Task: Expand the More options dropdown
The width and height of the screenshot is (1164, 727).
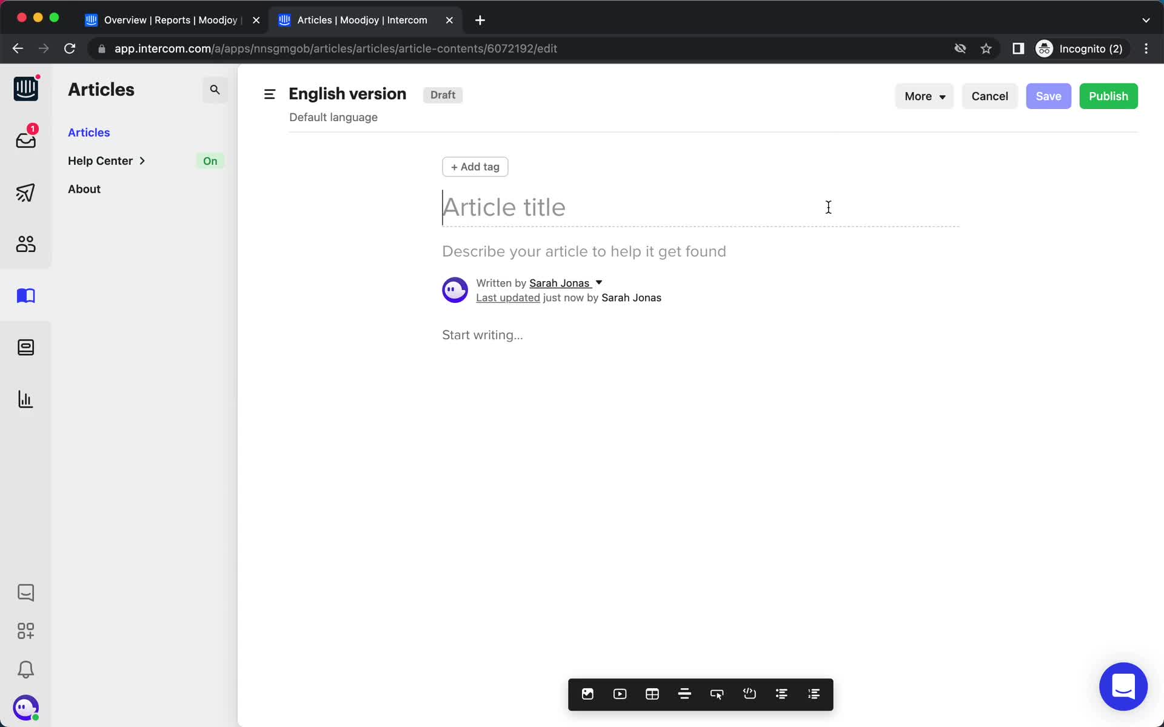Action: 923,96
